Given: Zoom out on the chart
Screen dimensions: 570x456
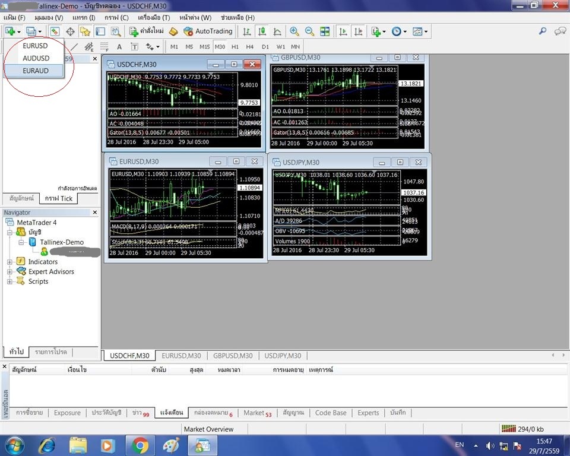Looking at the screenshot, I should 309,31.
